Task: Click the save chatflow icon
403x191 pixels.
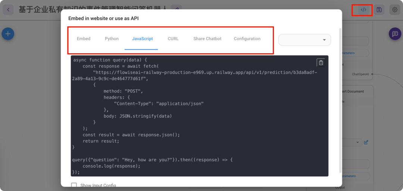Action: tap(379, 10)
